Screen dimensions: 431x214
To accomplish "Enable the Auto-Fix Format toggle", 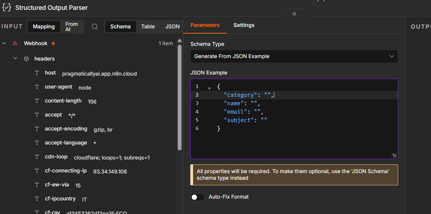I will 198,197.
